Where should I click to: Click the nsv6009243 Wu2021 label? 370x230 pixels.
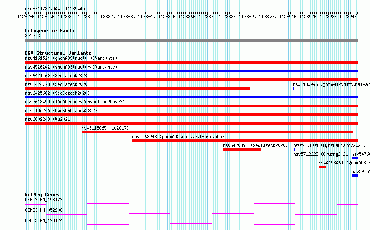(x=49, y=119)
